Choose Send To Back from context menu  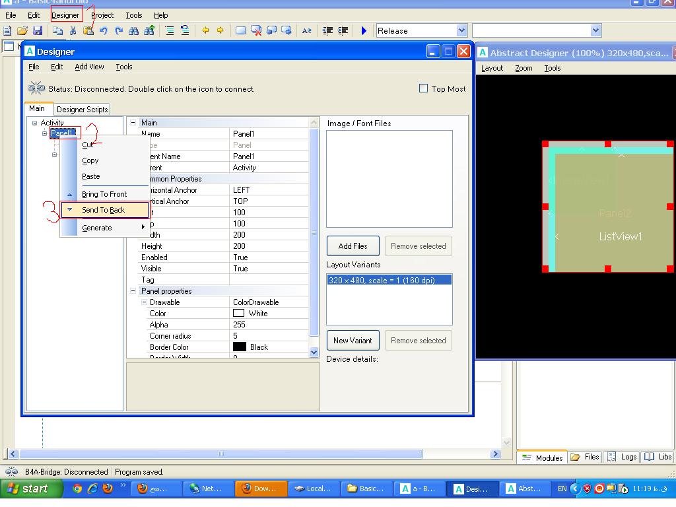click(x=104, y=210)
